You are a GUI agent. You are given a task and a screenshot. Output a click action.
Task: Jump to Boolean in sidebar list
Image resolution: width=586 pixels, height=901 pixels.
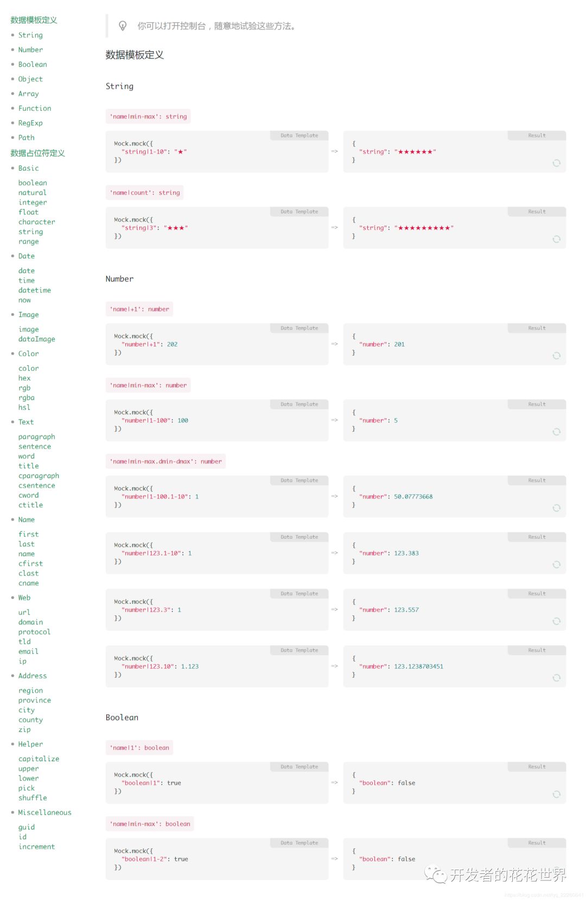coord(33,64)
